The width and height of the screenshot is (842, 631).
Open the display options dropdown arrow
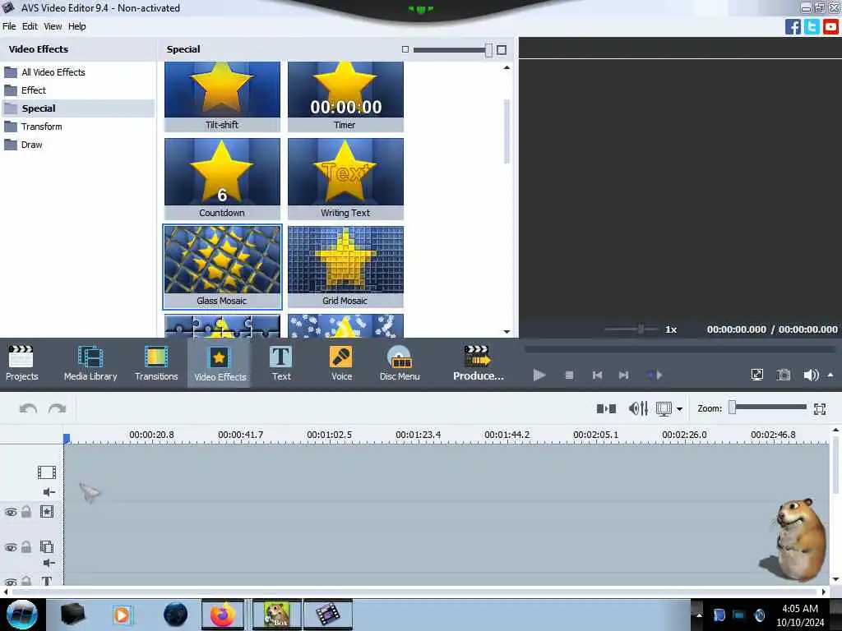coord(679,409)
